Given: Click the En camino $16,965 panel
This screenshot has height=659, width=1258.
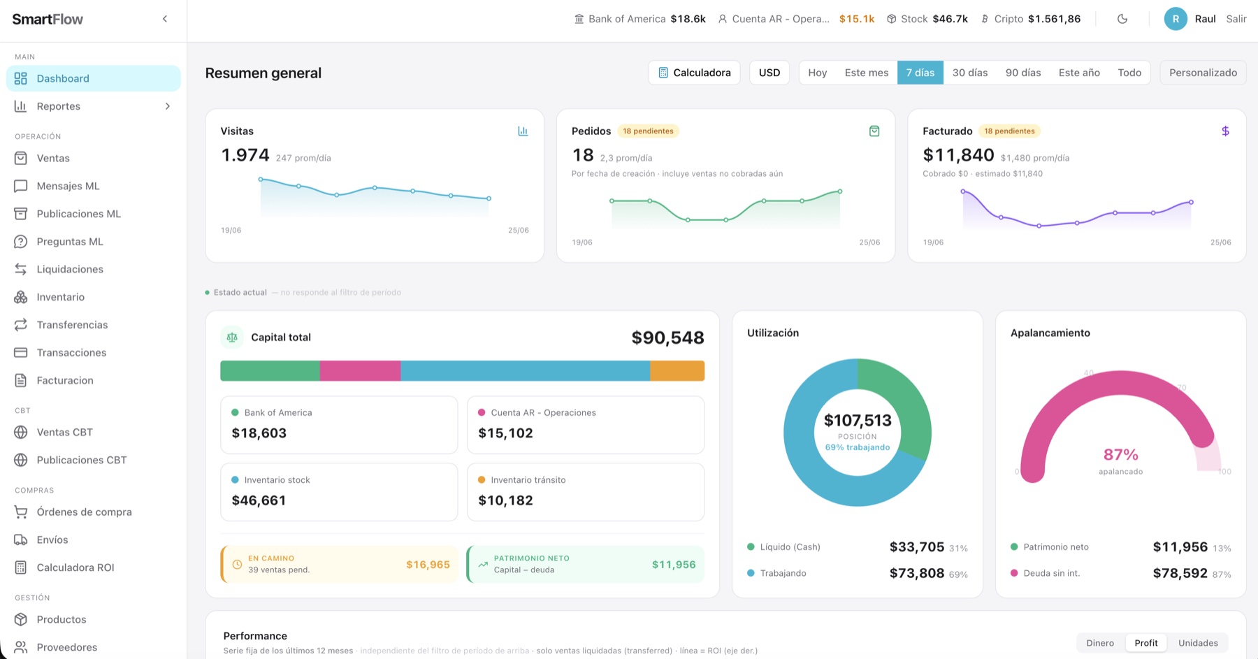Looking at the screenshot, I should pos(340,564).
